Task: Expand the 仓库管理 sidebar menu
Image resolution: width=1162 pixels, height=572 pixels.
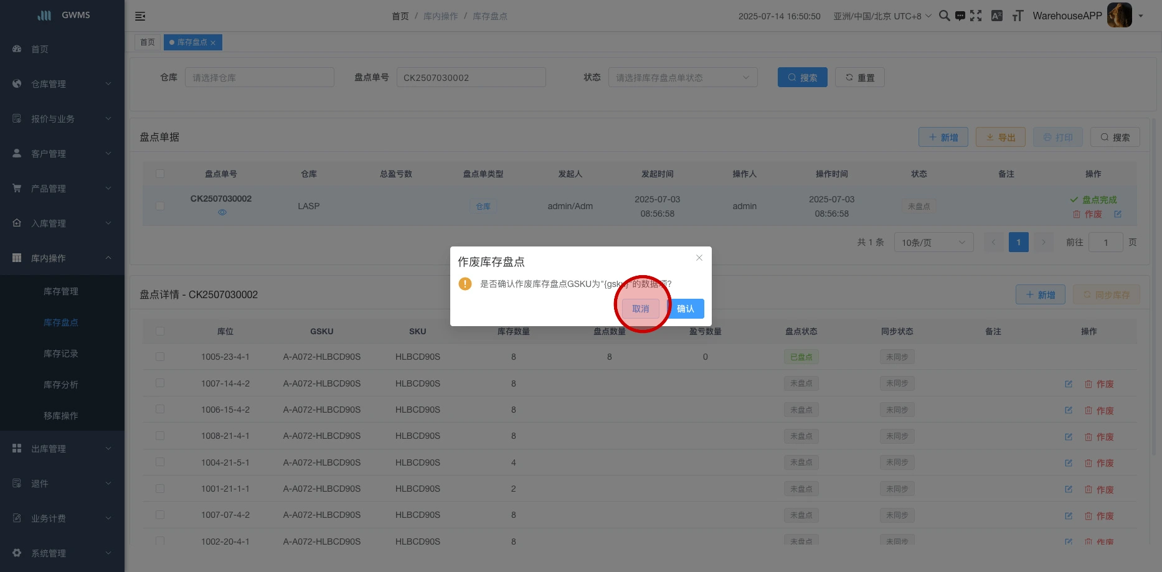Action: pyautogui.click(x=62, y=84)
